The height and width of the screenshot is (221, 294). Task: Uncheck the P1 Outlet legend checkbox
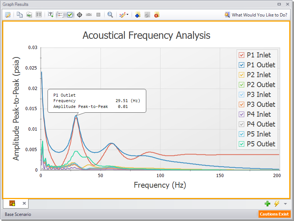241,65
